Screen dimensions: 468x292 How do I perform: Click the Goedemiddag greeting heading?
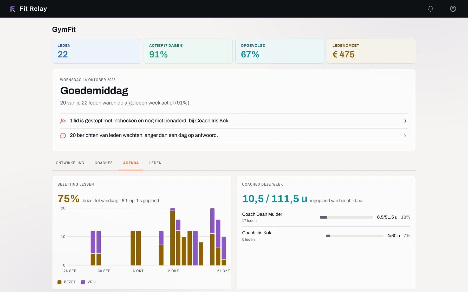[94, 91]
